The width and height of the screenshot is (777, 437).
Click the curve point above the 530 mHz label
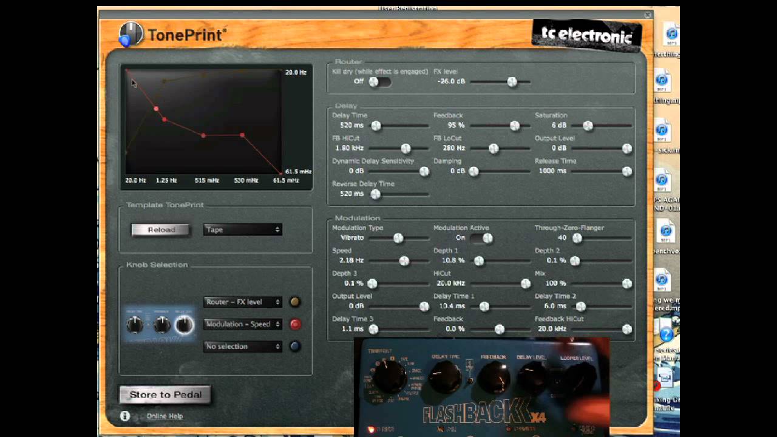point(242,135)
